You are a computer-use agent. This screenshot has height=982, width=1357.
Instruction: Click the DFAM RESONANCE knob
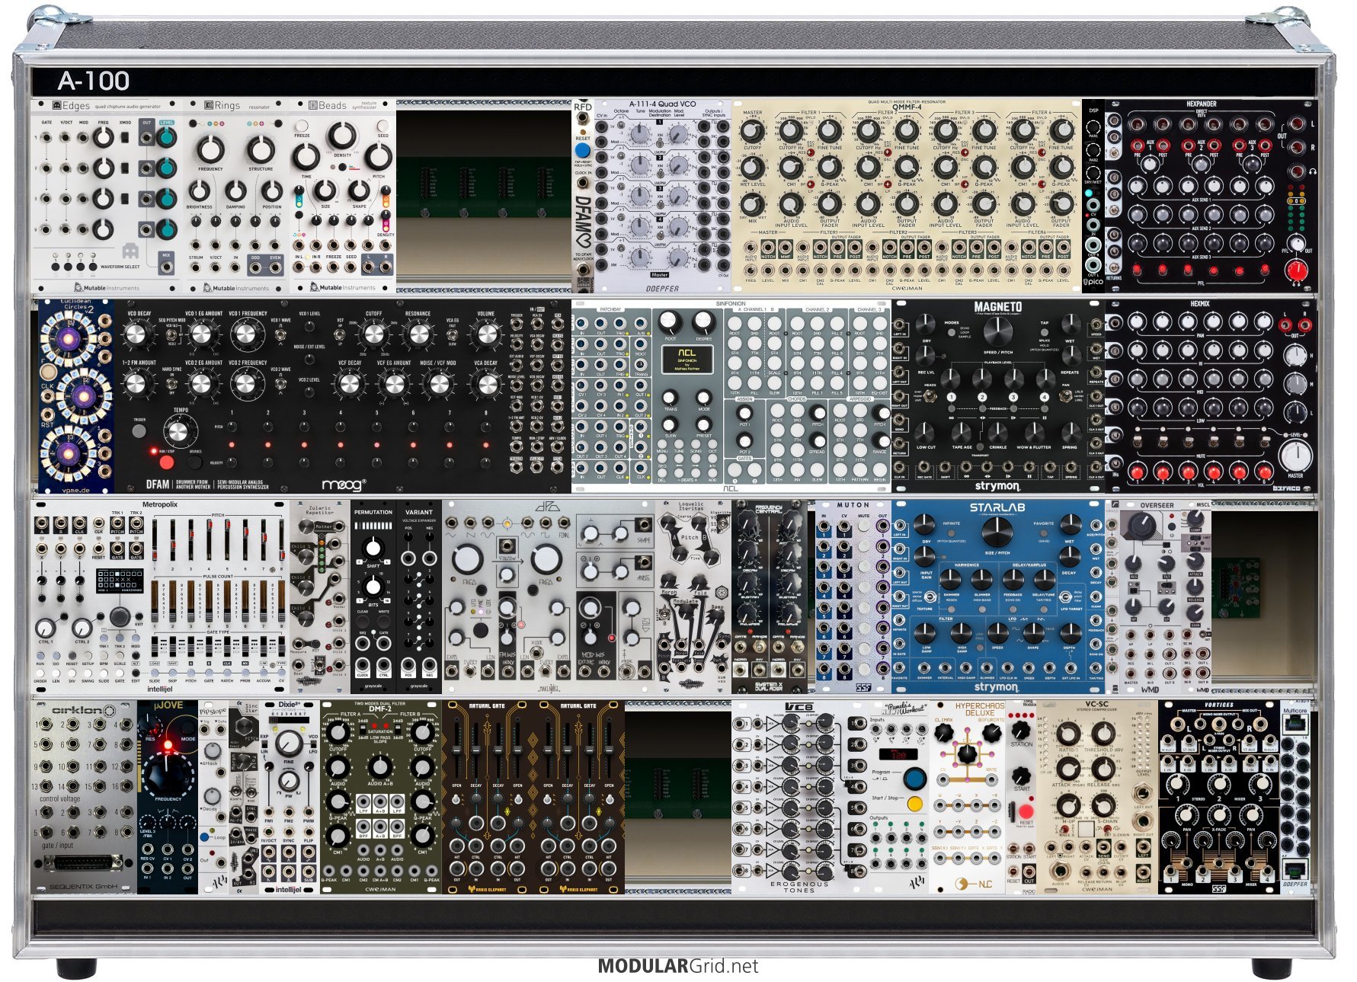418,334
